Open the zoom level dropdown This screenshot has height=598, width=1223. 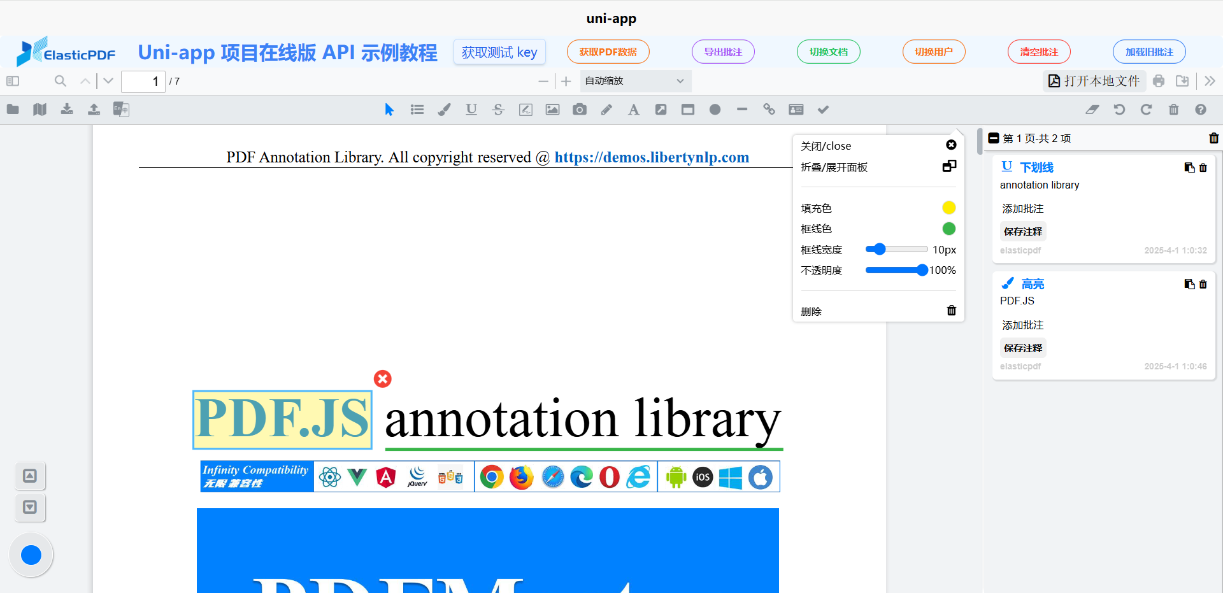635,81
